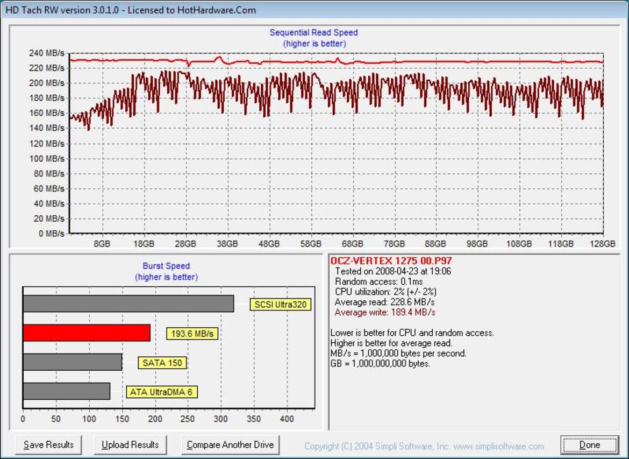Click the CPU utilization: 2% line
This screenshot has height=459, width=629.
[x=385, y=292]
